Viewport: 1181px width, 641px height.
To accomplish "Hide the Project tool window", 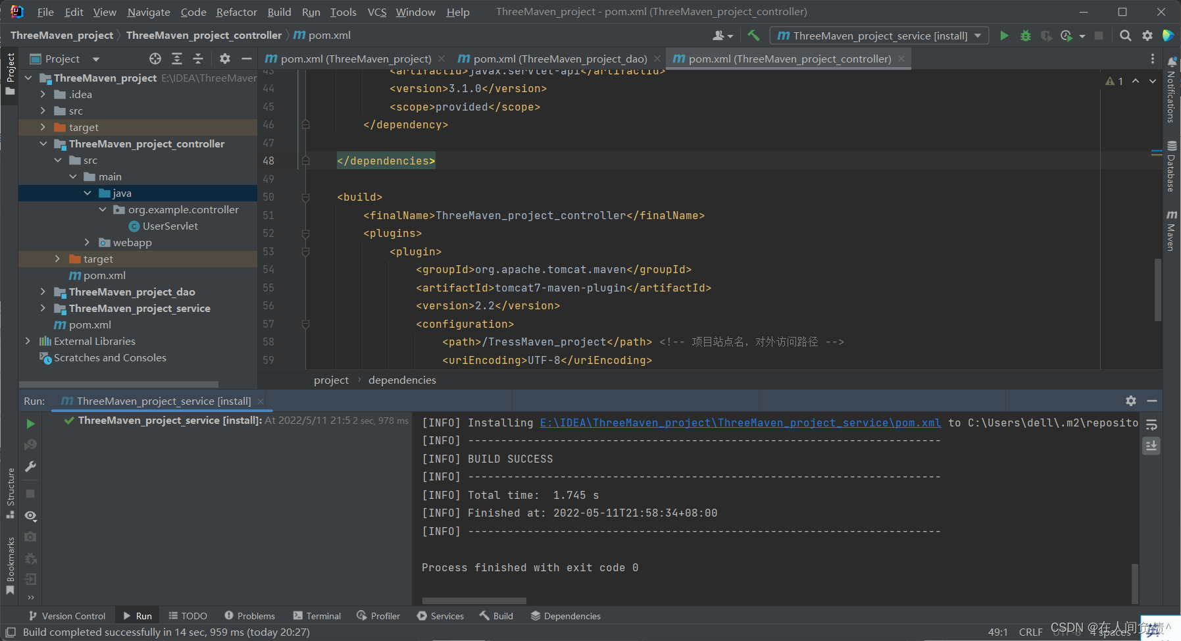I will (247, 59).
